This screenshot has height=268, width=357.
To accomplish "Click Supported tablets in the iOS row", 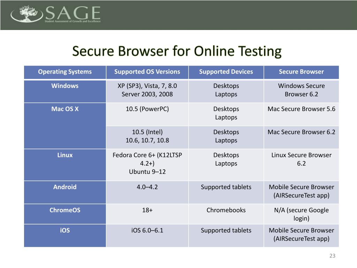I will (226, 236).
